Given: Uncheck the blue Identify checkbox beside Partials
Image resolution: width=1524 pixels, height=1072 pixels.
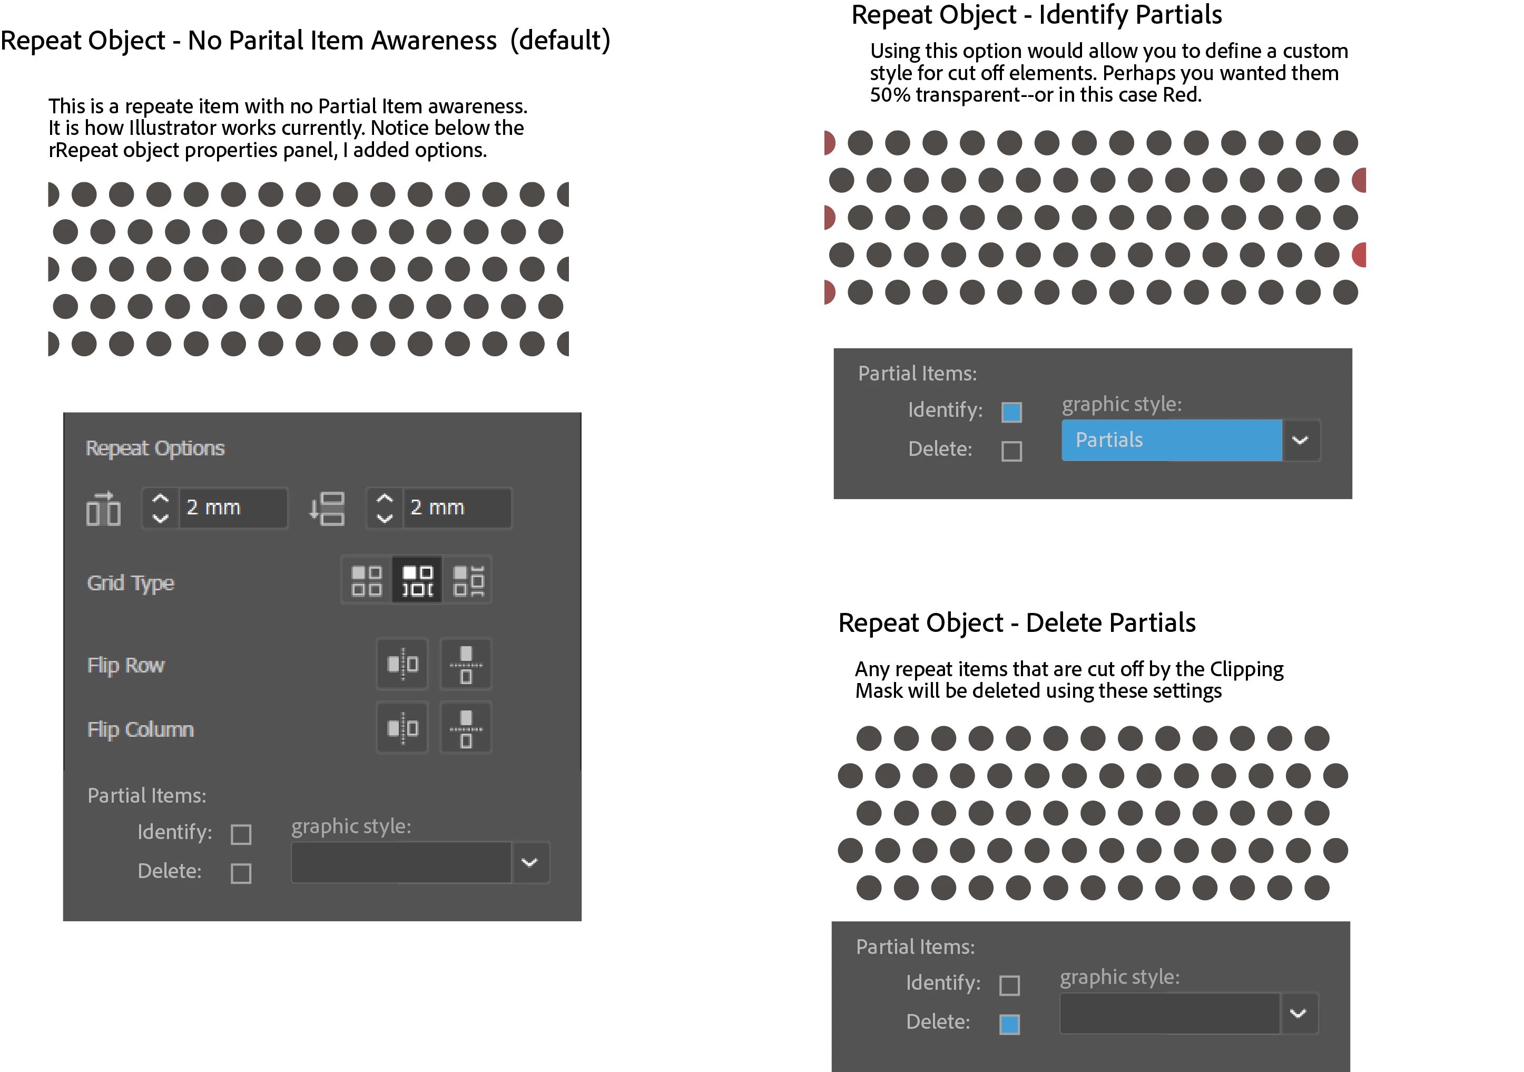Looking at the screenshot, I should 1011,413.
